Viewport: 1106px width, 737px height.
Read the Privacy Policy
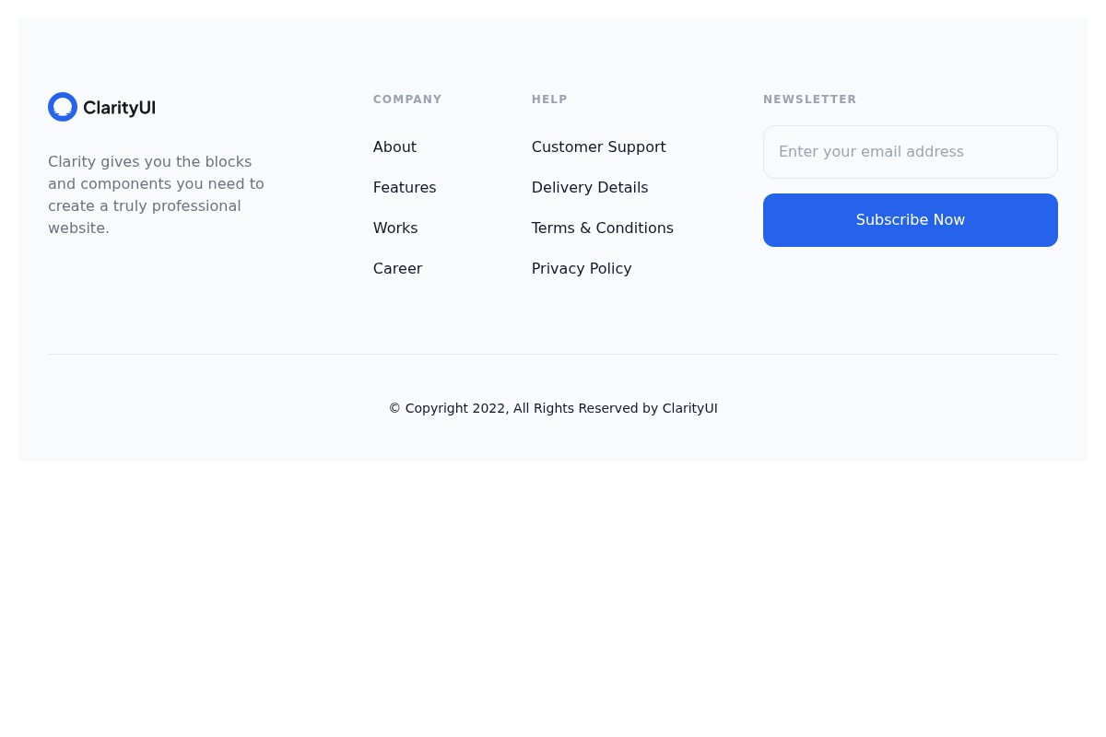coord(581,268)
